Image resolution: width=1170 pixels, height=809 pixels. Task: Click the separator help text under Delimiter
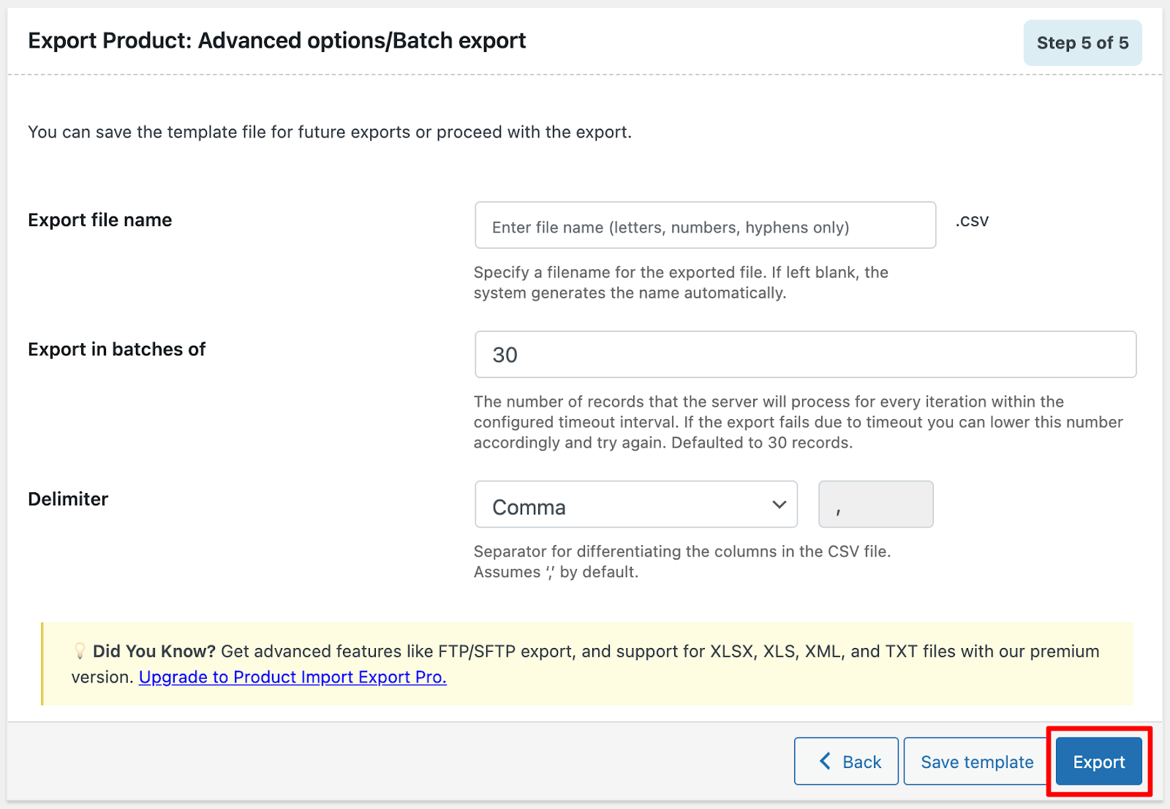[x=682, y=561]
